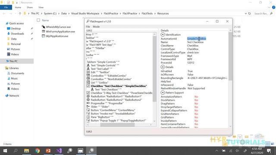Click the Pane "BigButton" row icon
Viewport: 276px width, 155px height.
(x=88, y=117)
